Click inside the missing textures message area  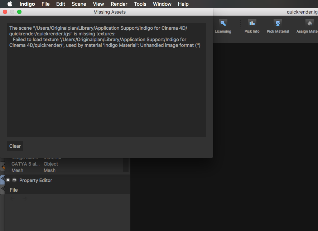106,89
